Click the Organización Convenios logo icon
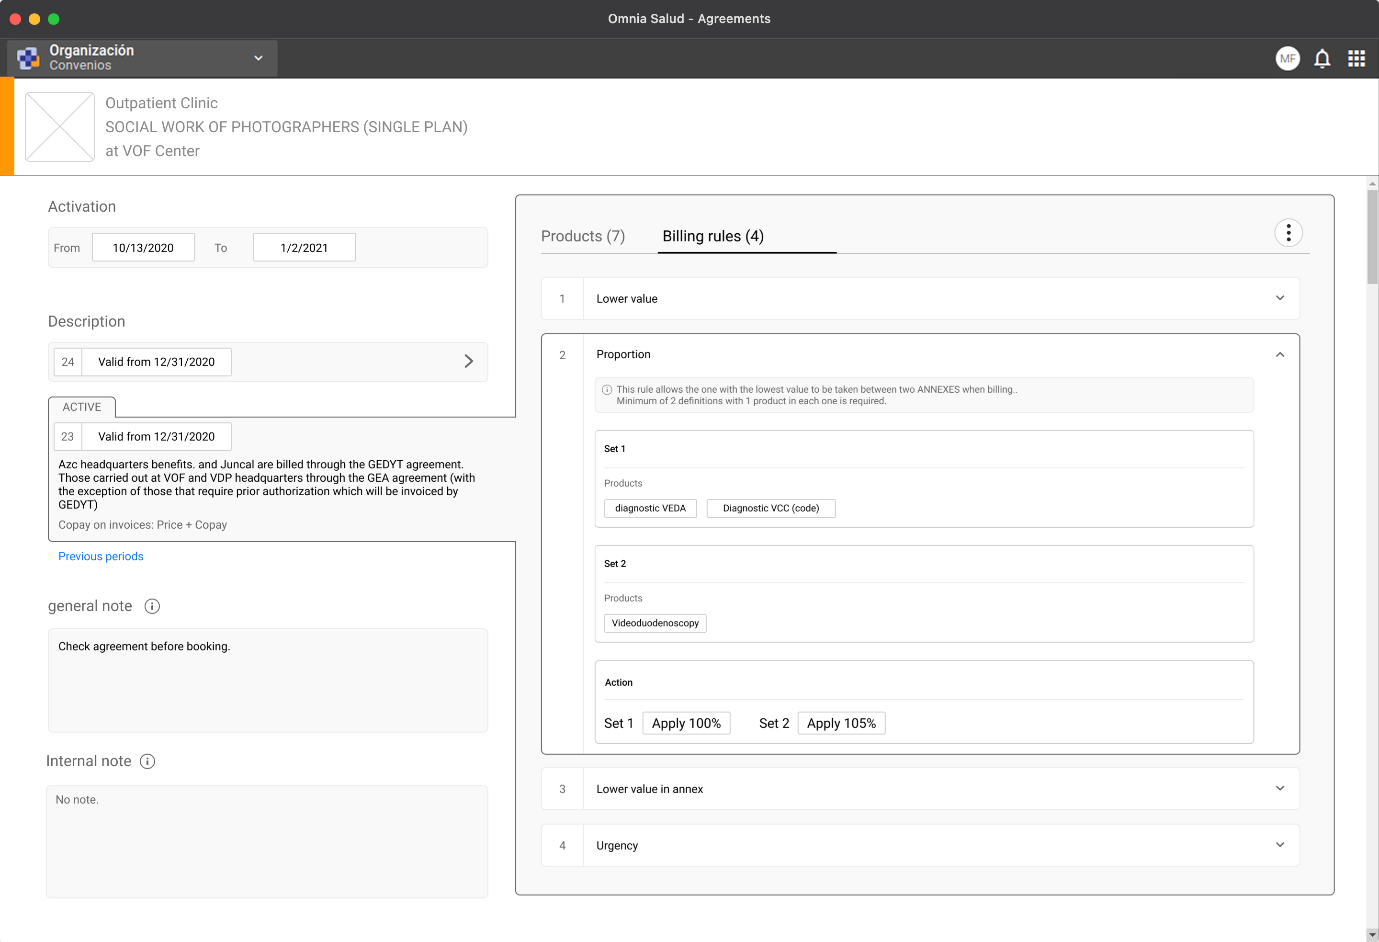 point(28,58)
